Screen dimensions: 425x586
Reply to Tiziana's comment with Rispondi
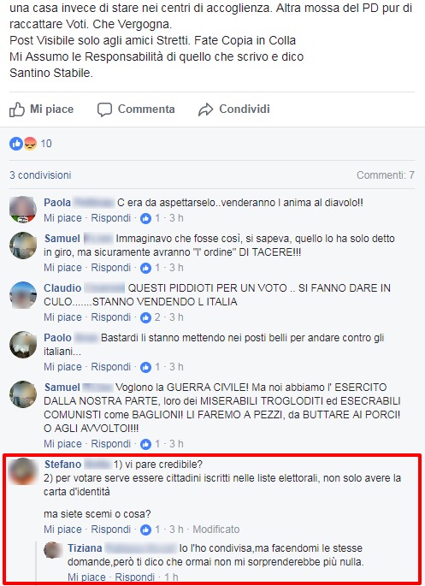pyautogui.click(x=135, y=577)
